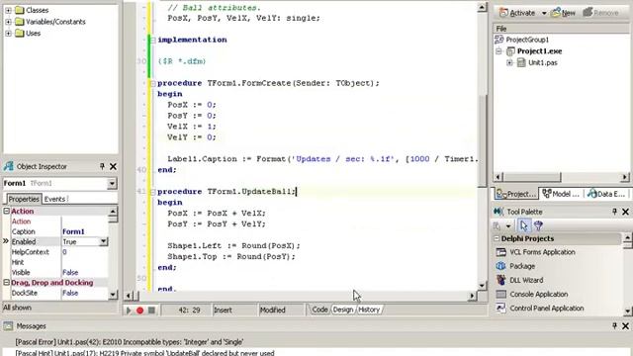Toggle the Insert mode status indicator
This screenshot has height=356, width=633.
pyautogui.click(x=223, y=311)
